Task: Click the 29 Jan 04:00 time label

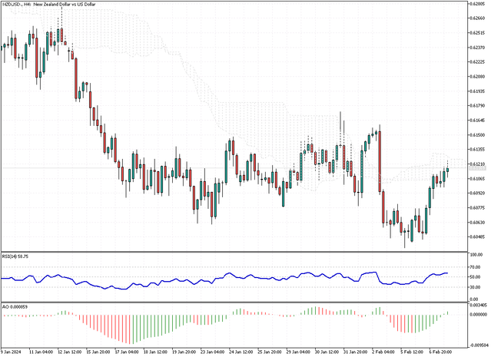Action: click(x=298, y=352)
